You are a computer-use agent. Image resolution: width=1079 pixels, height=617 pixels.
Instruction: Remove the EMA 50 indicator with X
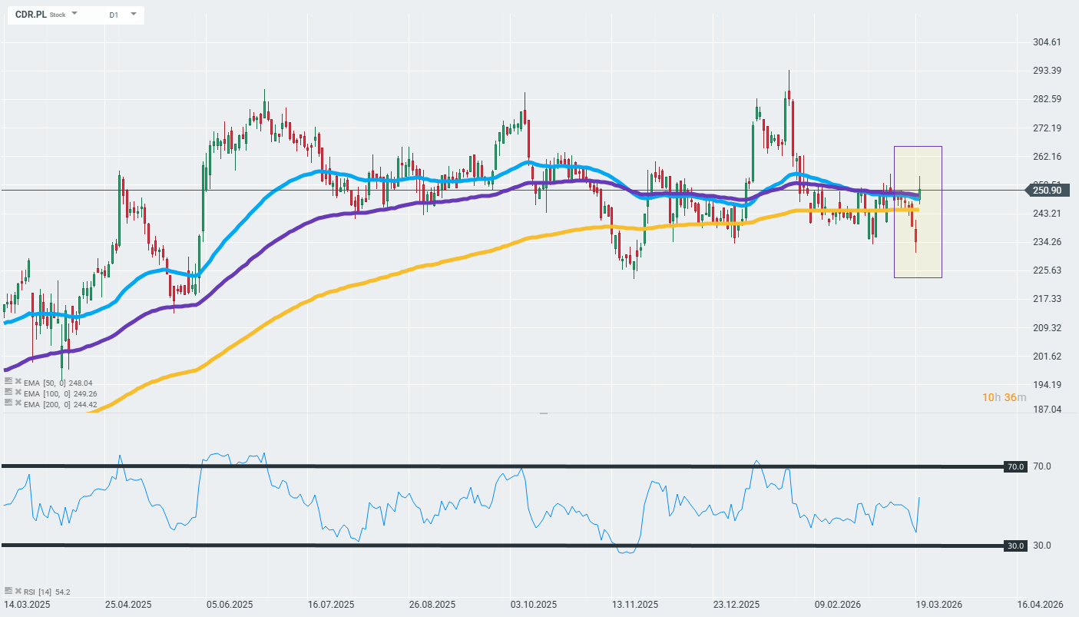tap(18, 382)
